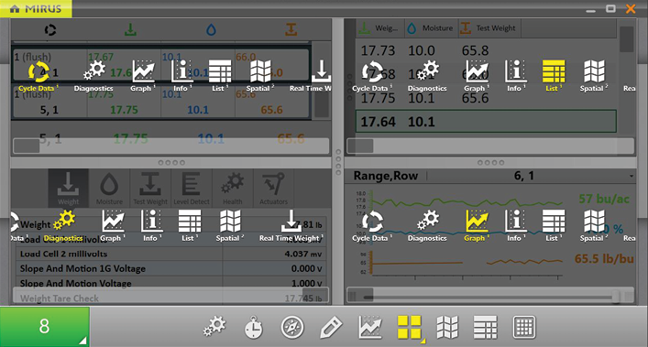
Task: Select the spatial map icon in the bottom toolbar
Action: (447, 327)
